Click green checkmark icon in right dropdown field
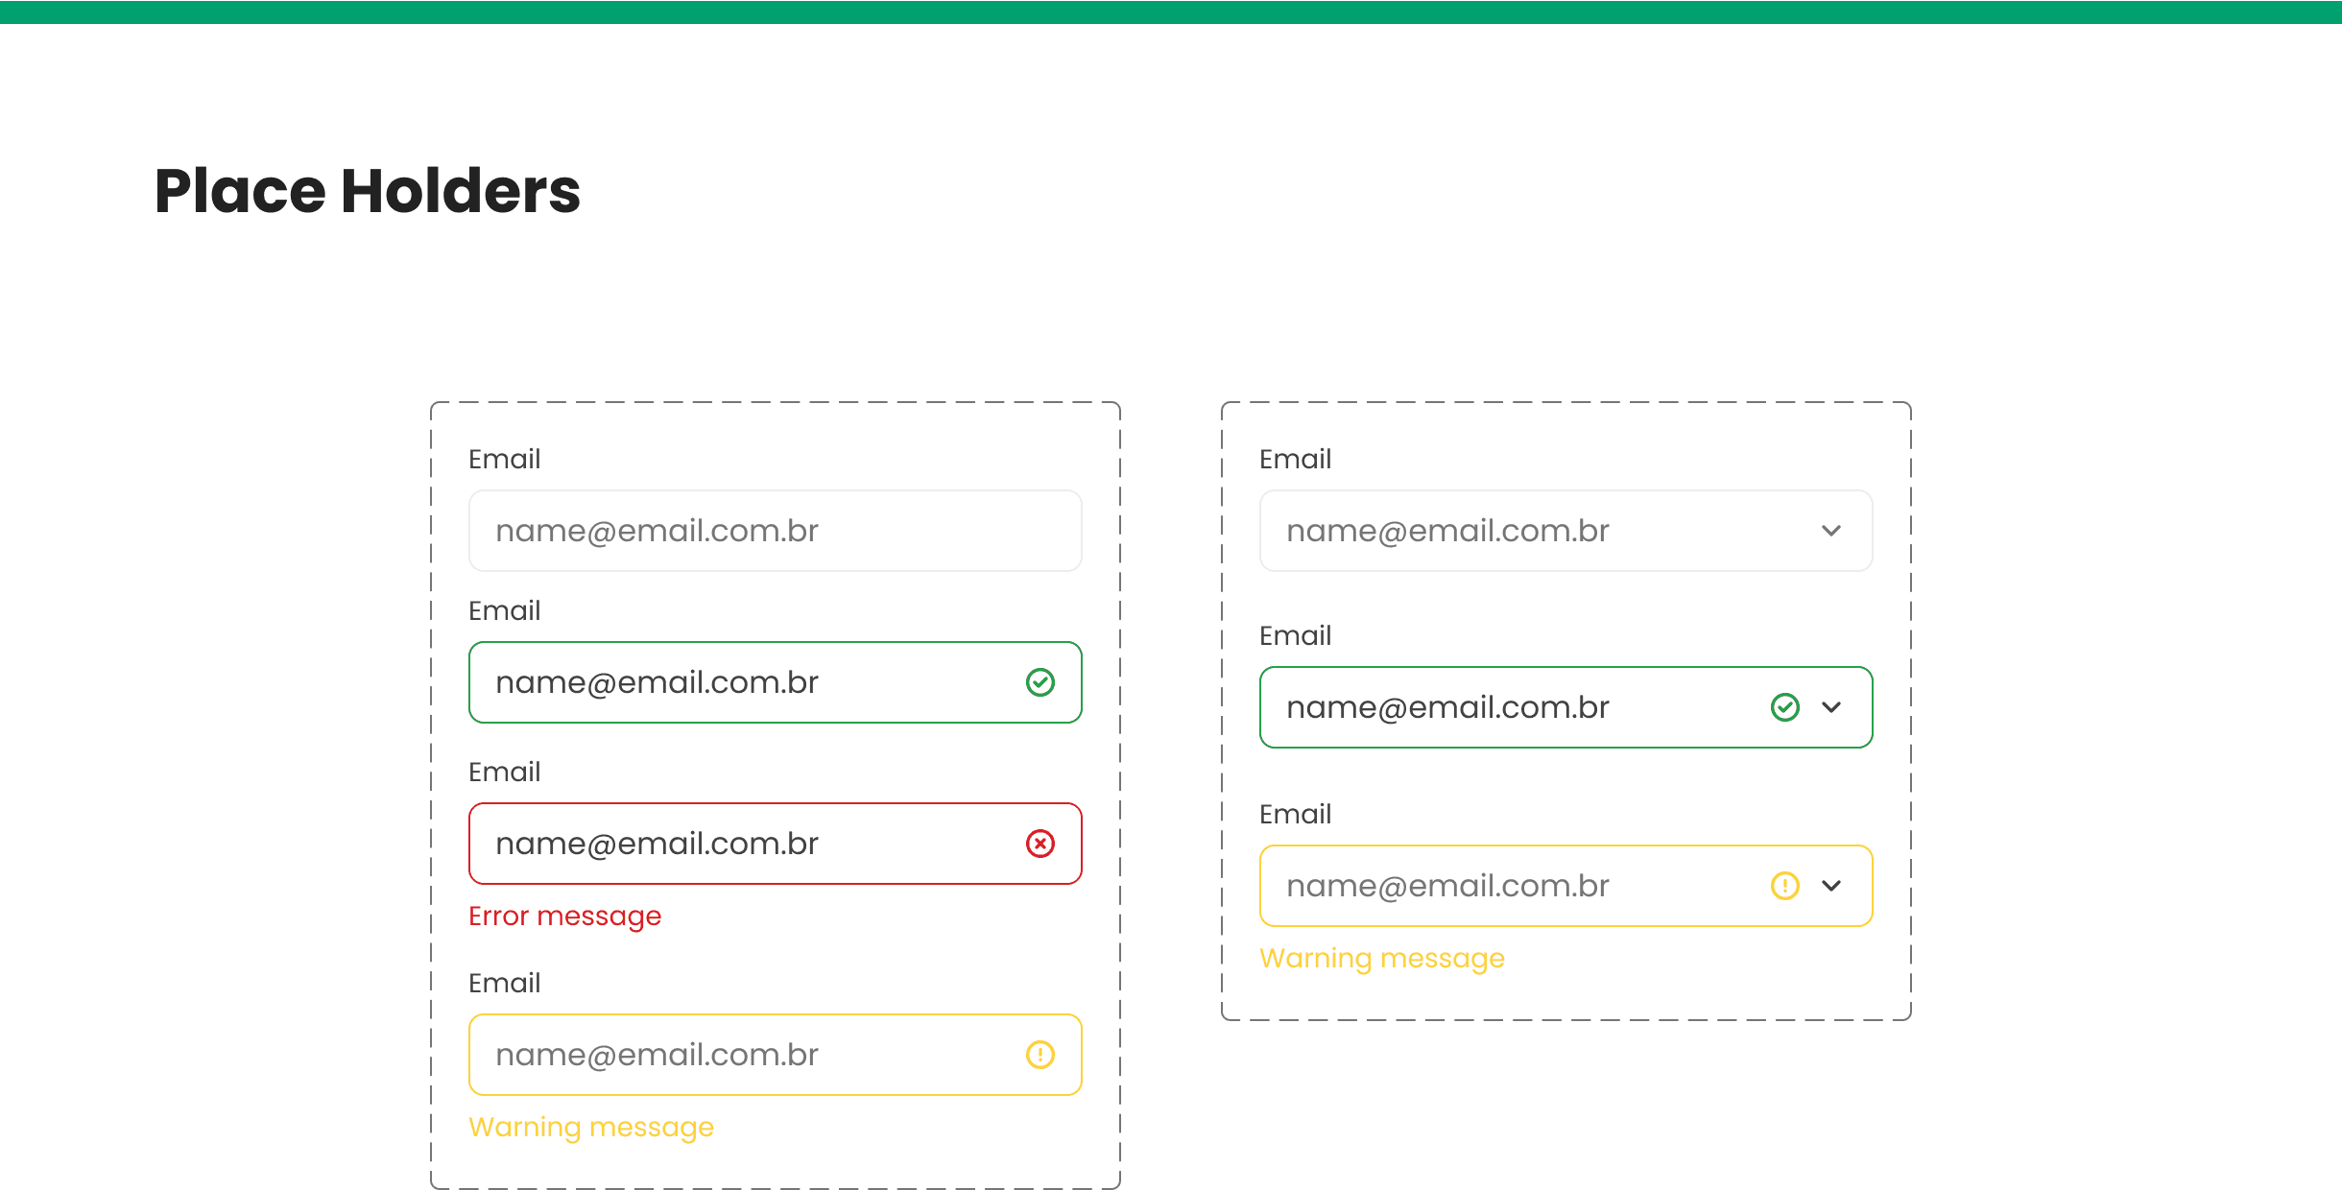 [x=1784, y=707]
